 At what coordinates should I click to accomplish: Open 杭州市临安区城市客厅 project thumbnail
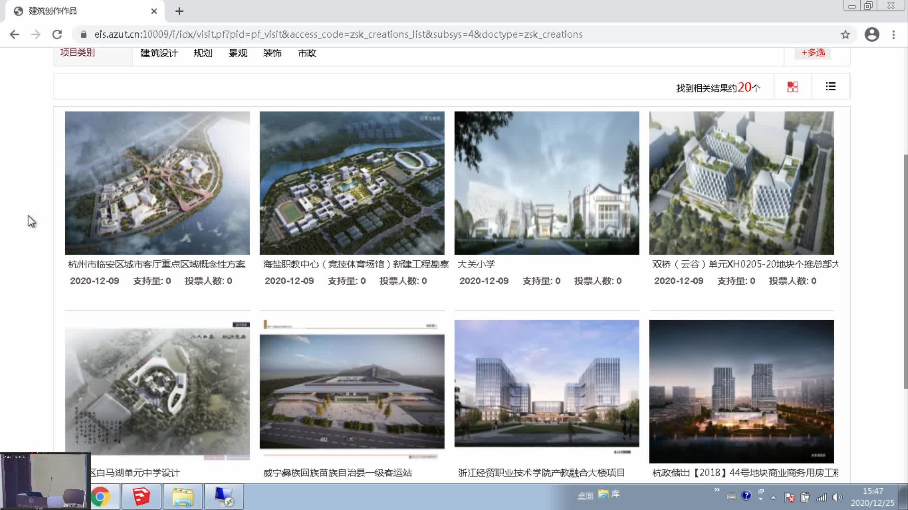[157, 183]
